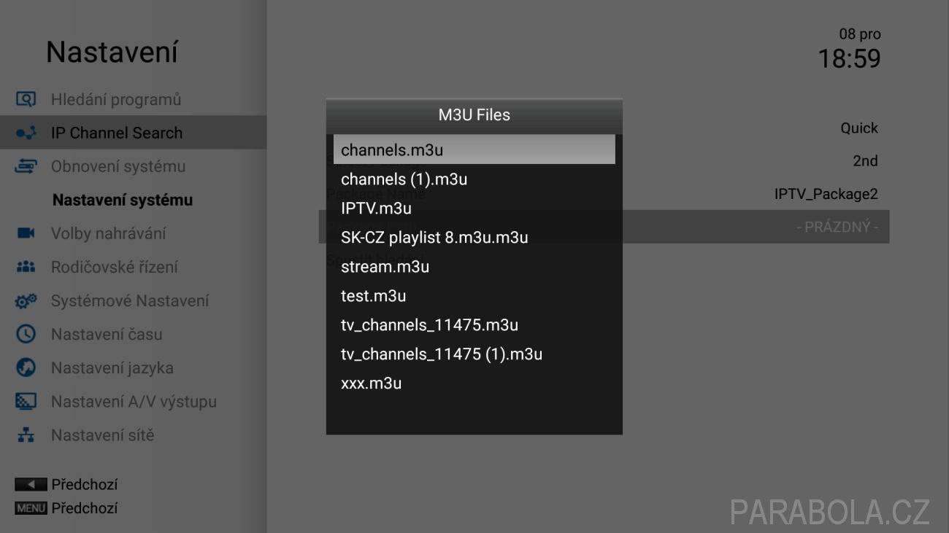Pick SK-CZ playlist 8.m3u.m3u file
Viewport: 949px width, 533px height.
click(474, 238)
